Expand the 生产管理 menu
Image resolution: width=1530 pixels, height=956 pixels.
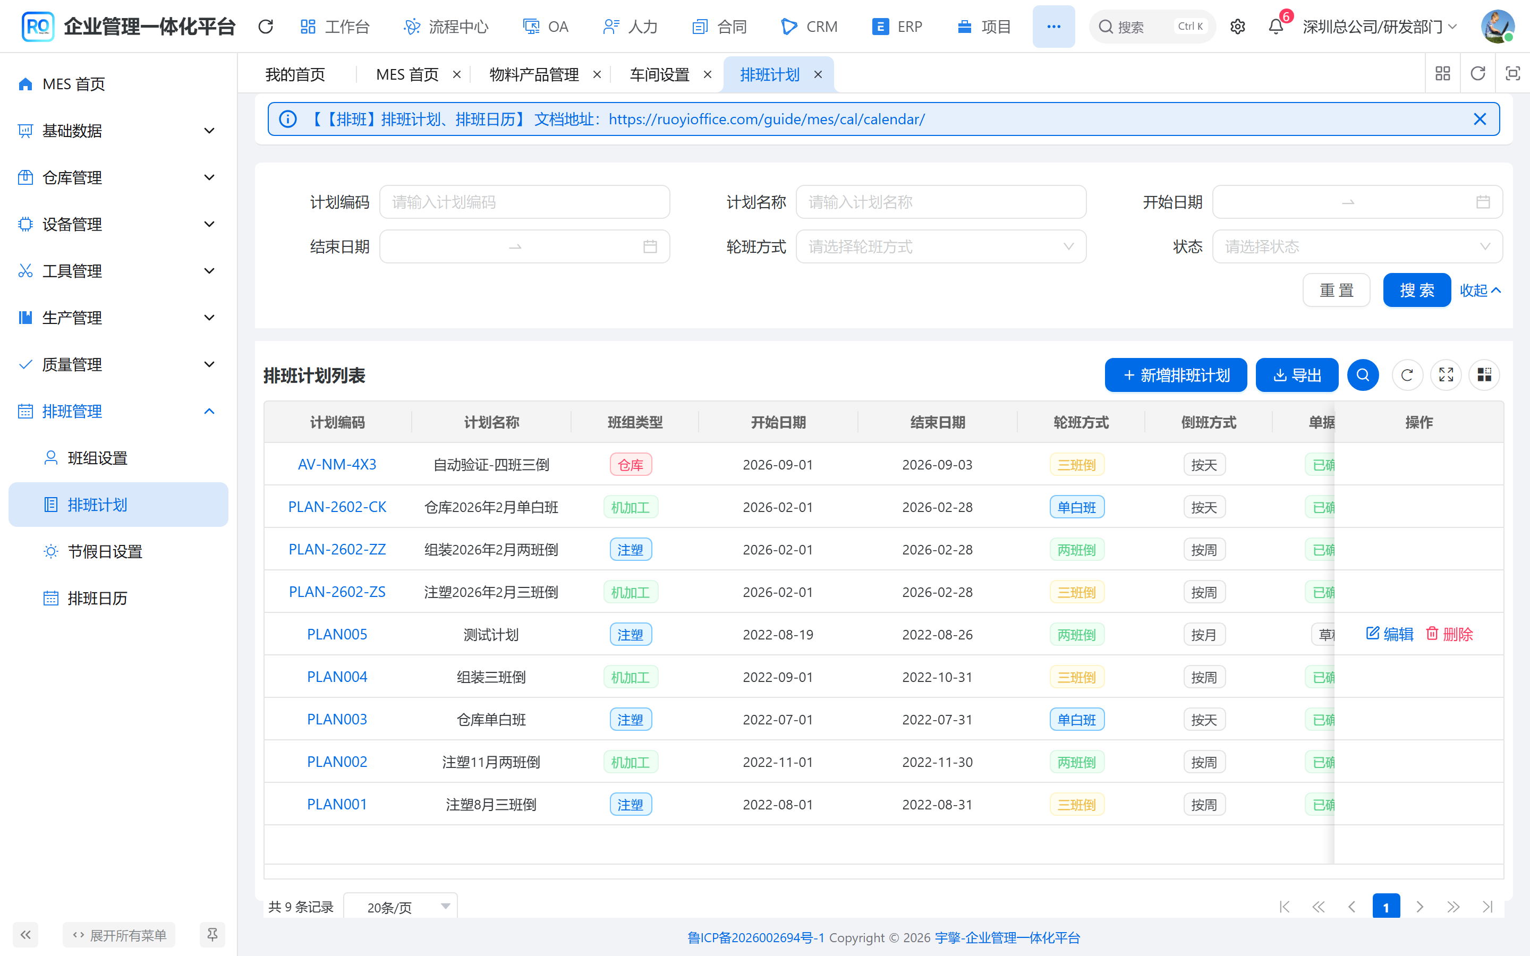[118, 318]
